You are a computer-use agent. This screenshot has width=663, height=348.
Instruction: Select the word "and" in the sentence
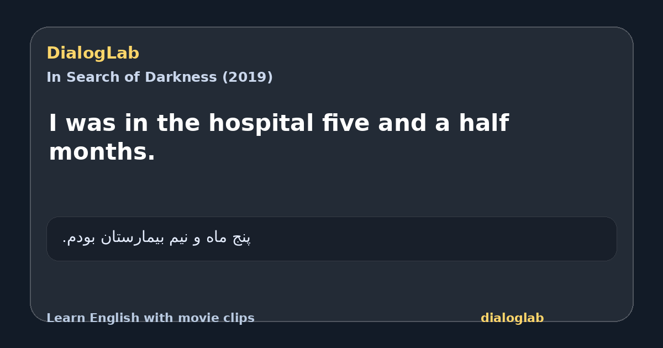tap(402, 123)
